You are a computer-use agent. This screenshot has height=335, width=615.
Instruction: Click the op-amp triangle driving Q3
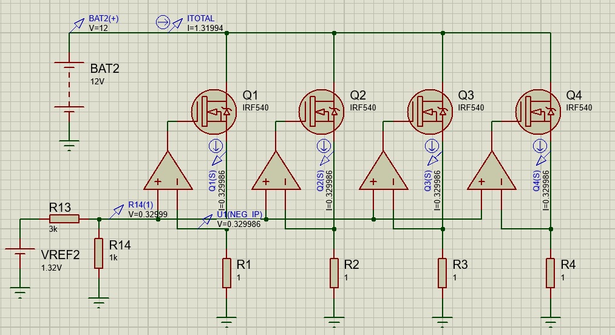(x=384, y=171)
